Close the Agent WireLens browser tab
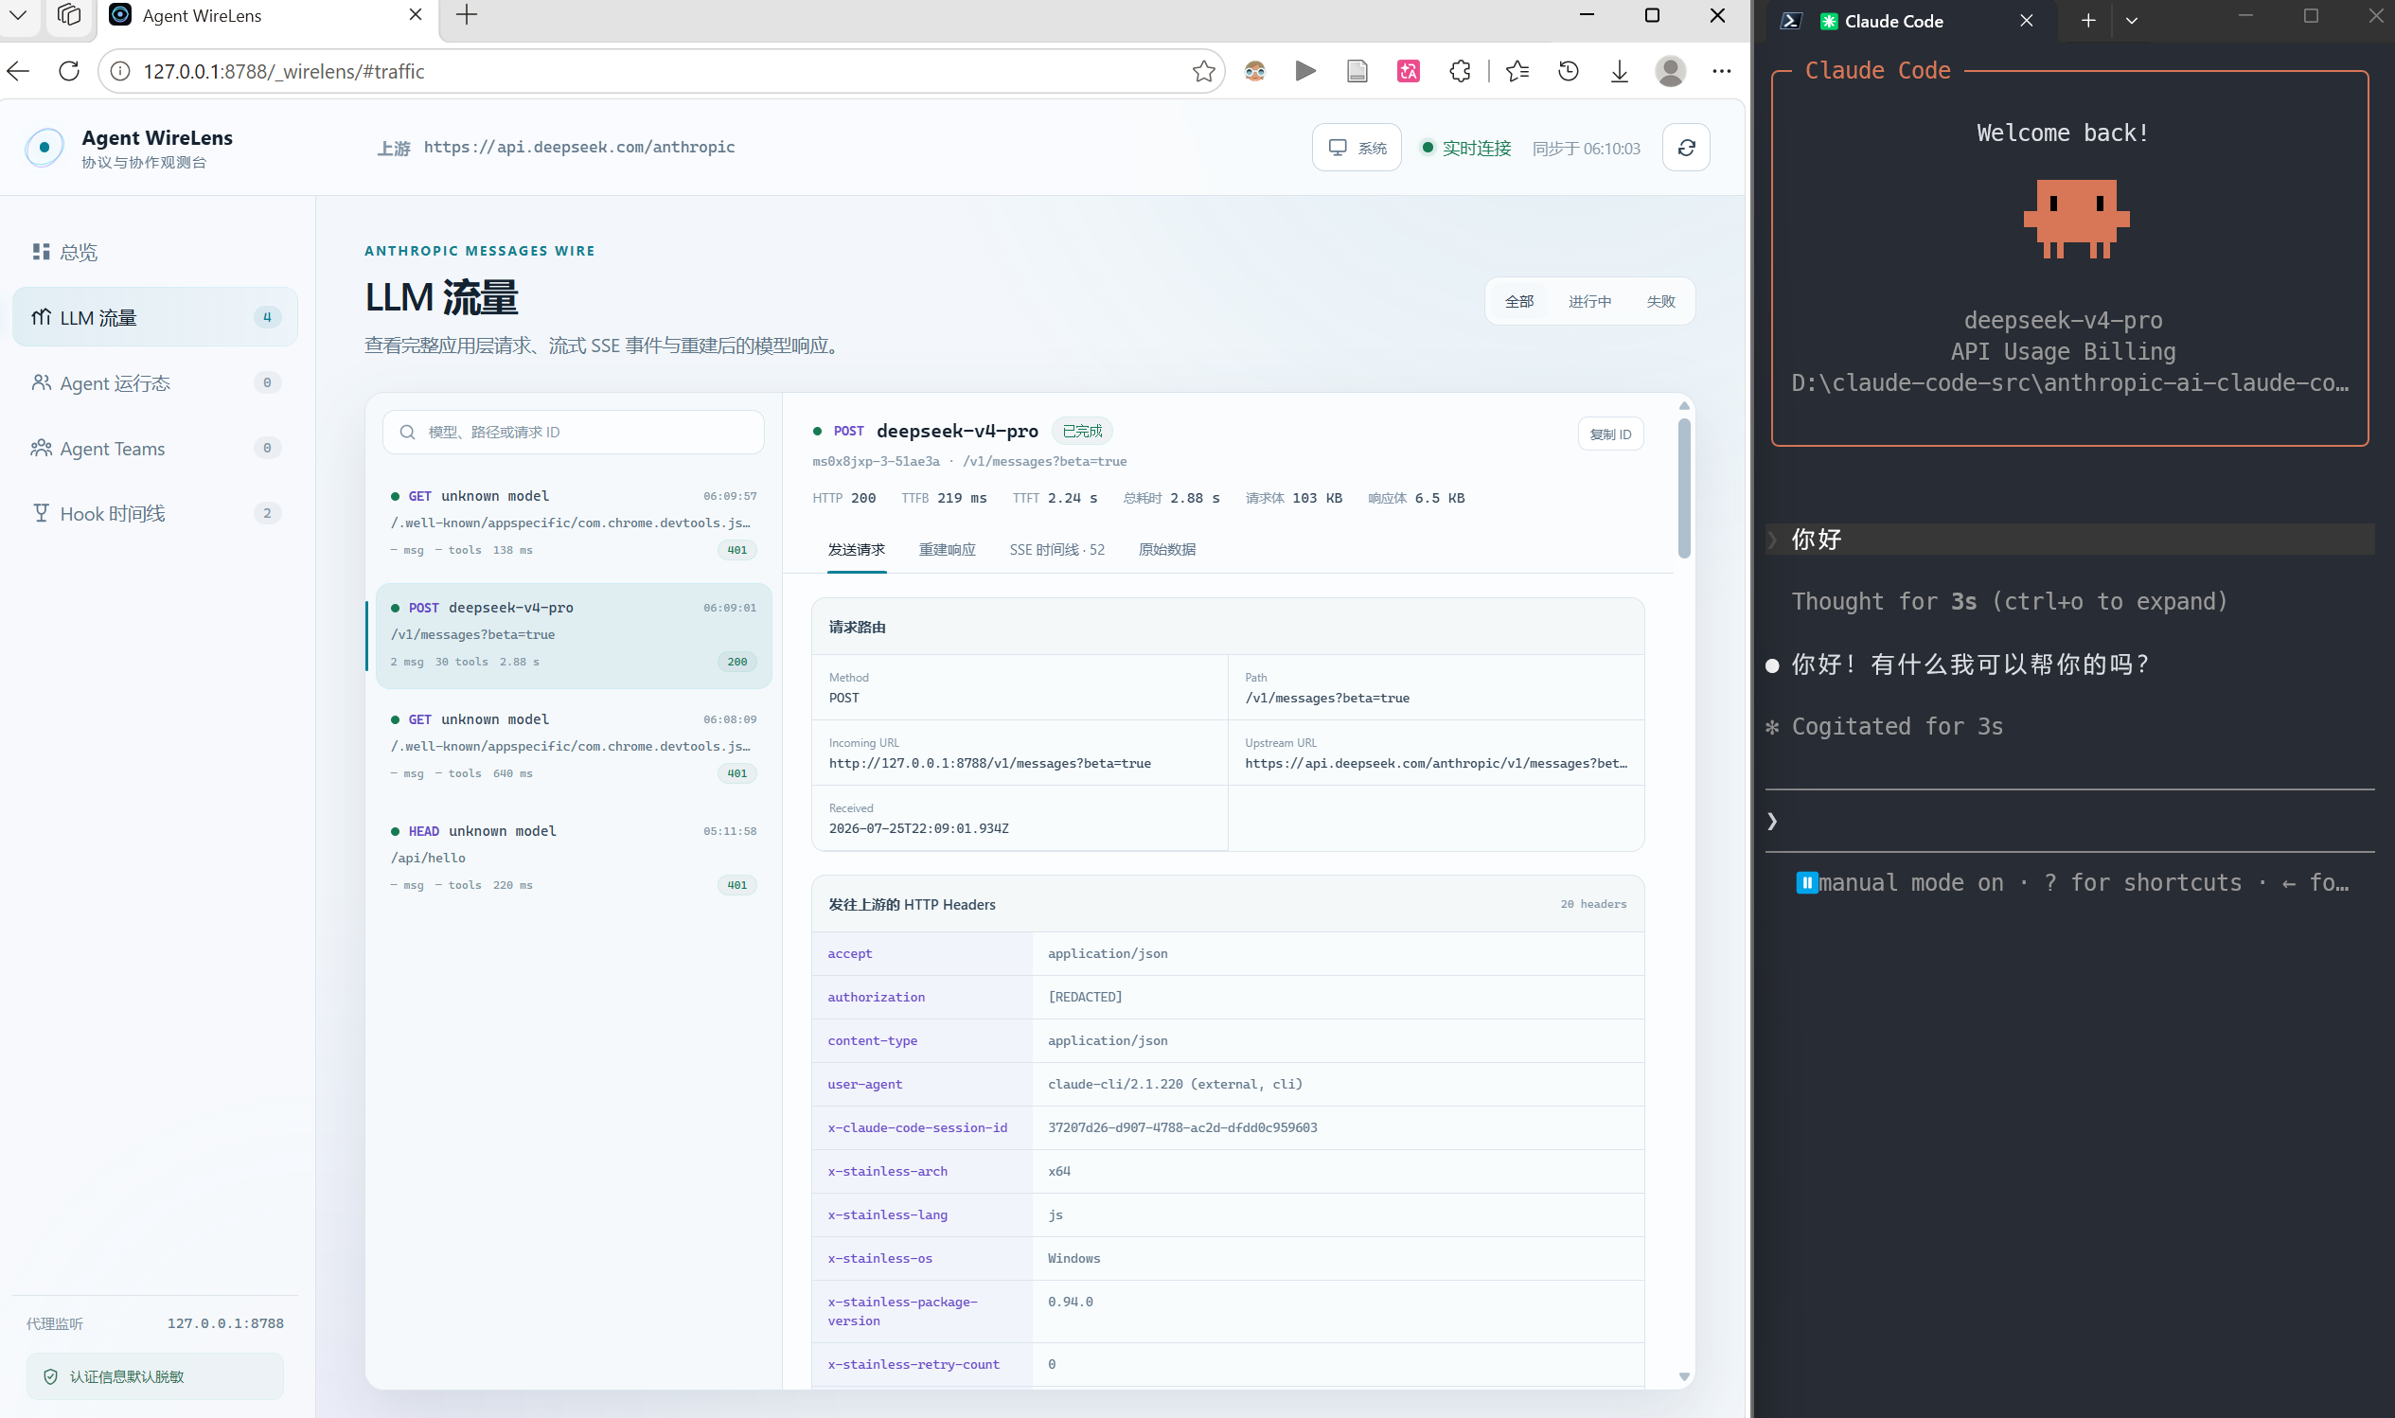Viewport: 2395px width, 1418px height. pos(416,15)
